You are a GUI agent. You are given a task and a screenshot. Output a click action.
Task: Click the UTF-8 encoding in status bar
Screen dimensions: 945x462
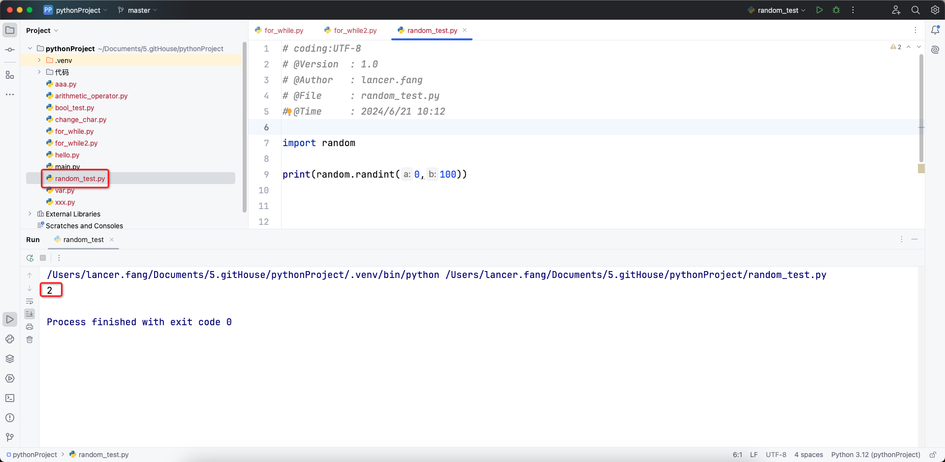(x=776, y=455)
